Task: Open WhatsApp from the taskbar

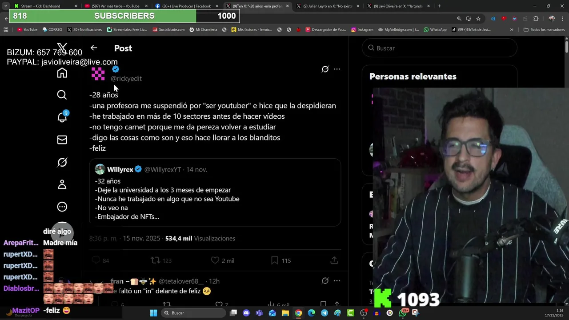Action: point(403,313)
